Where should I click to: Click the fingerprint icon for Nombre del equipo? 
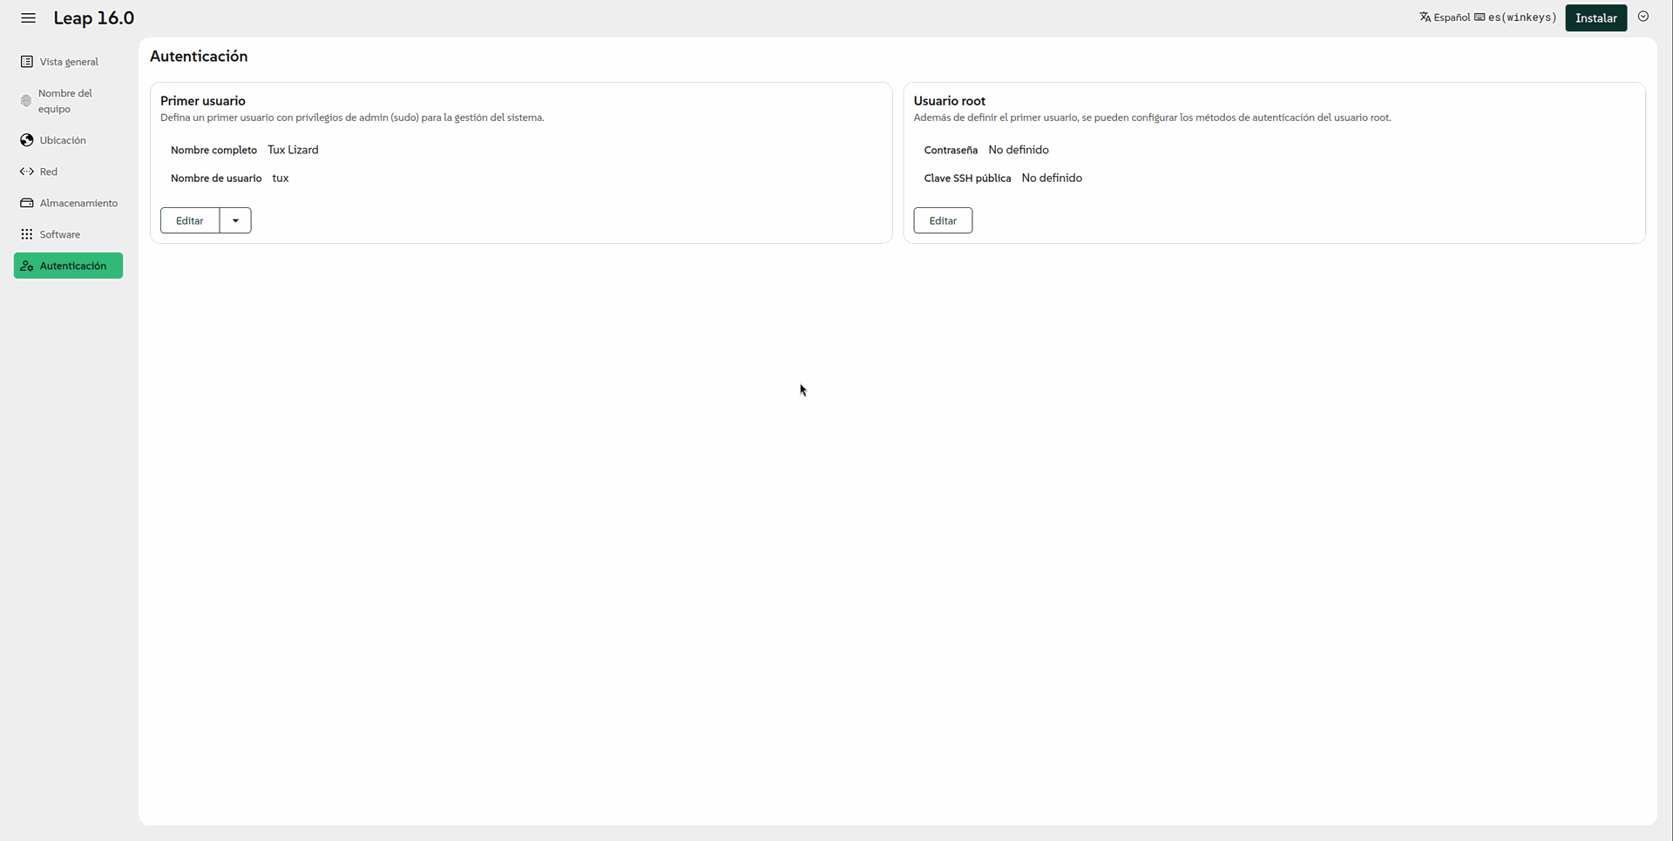[26, 101]
